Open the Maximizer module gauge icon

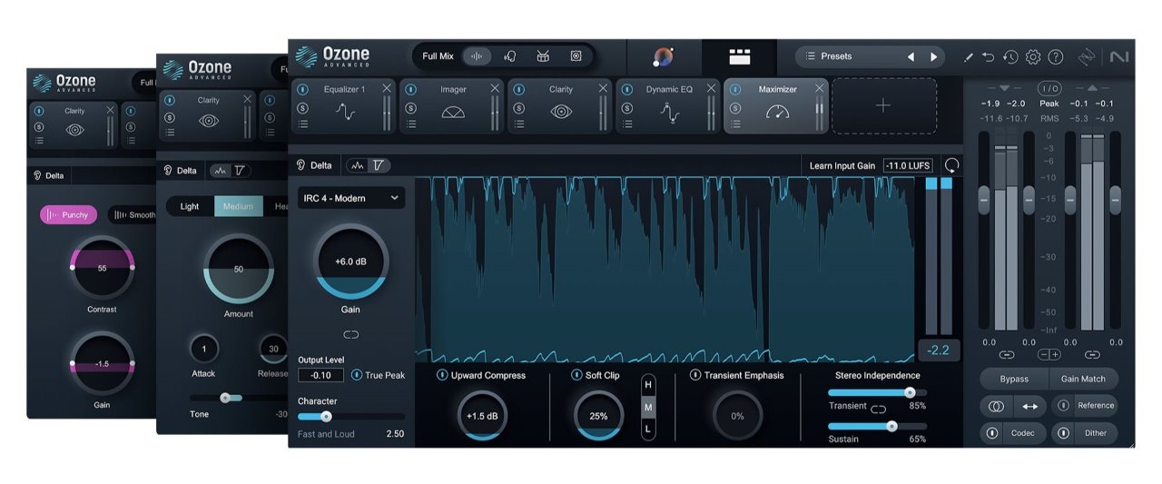click(777, 113)
